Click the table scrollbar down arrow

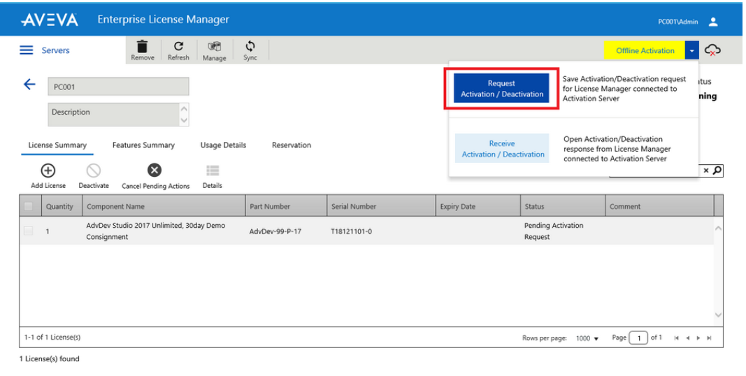(719, 315)
